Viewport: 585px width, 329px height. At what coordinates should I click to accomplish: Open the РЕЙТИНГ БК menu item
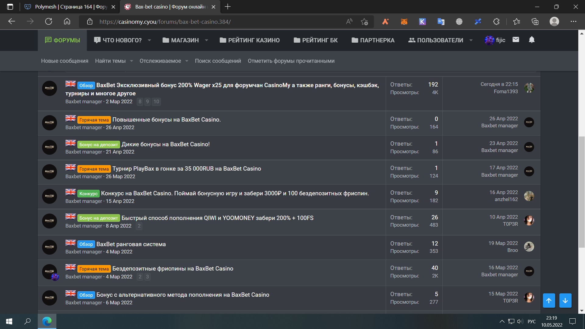tap(316, 40)
